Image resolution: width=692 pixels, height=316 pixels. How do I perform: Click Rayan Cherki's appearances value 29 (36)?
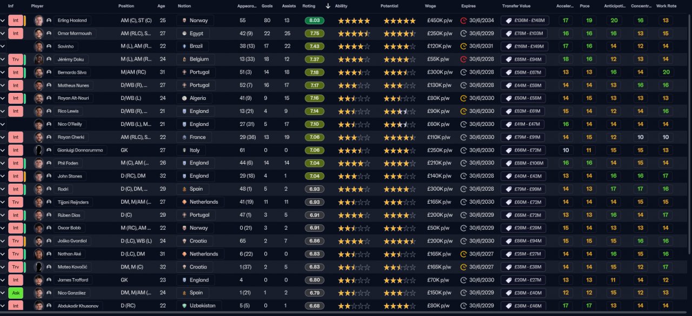(247, 137)
